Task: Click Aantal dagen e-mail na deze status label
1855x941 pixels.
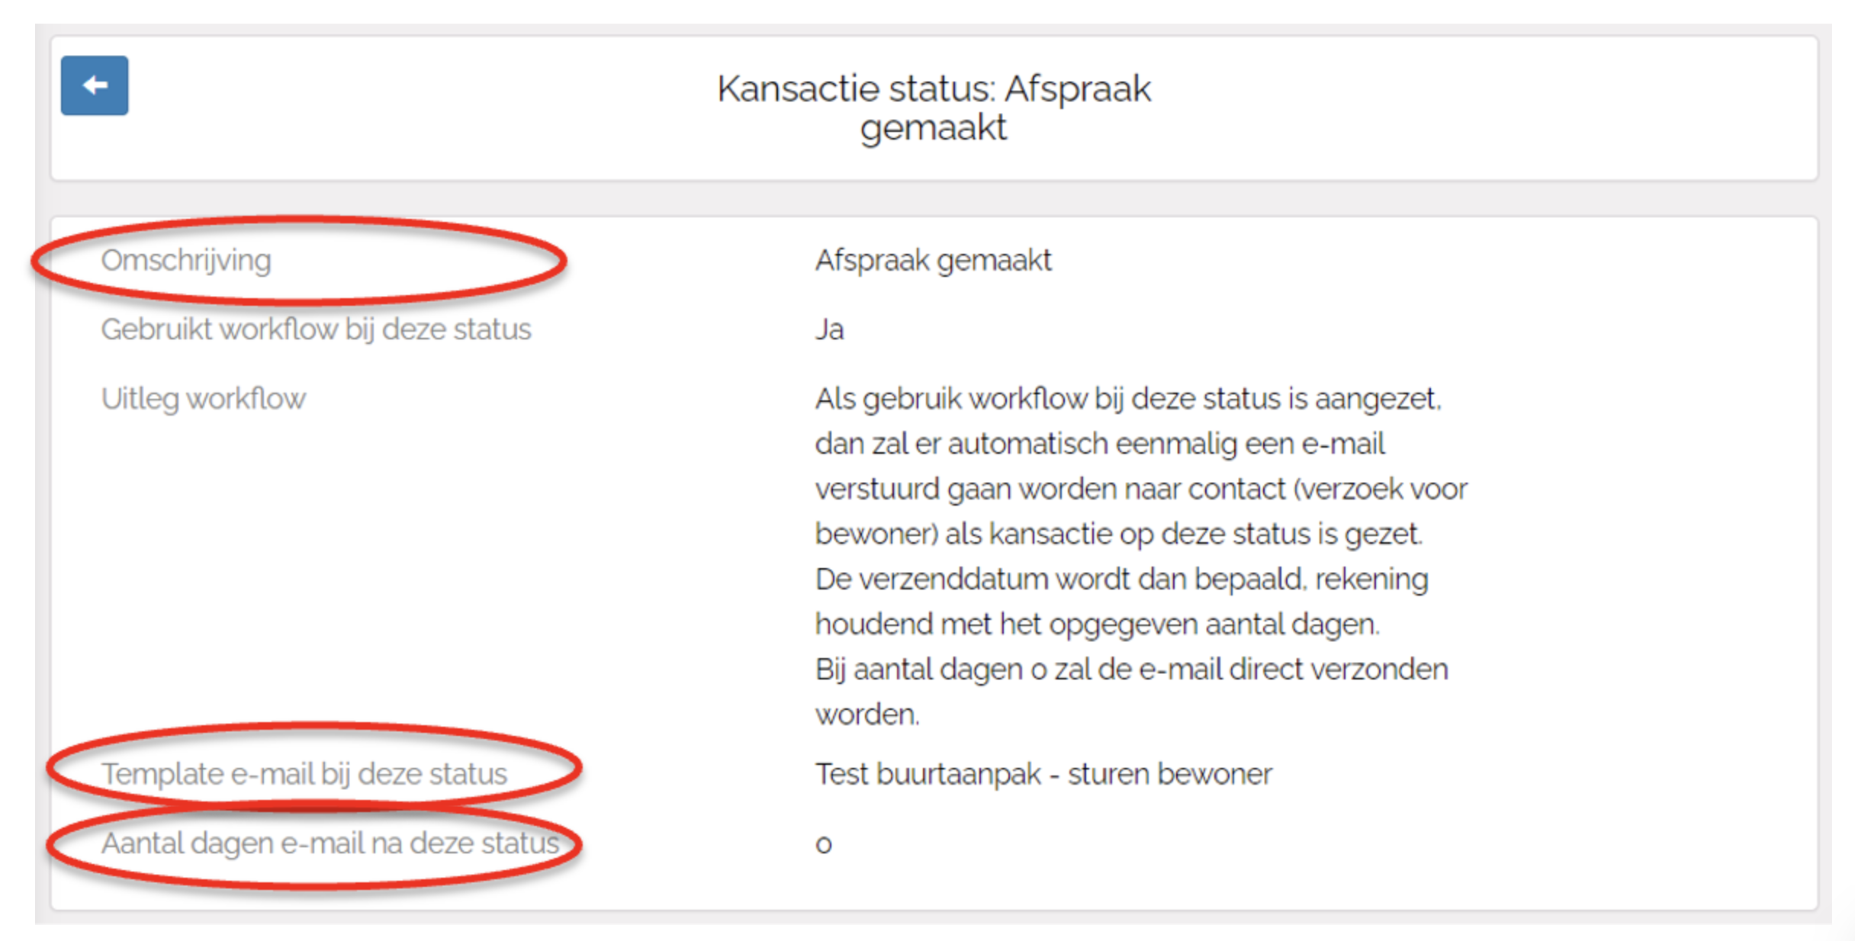Action: pyautogui.click(x=330, y=843)
